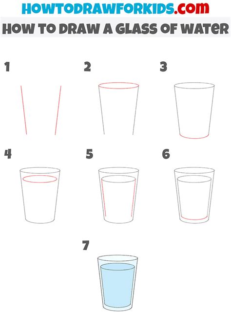Click the red bottom curve in step 3
Image resolution: width=231 pixels, height=326 pixels.
194,137
